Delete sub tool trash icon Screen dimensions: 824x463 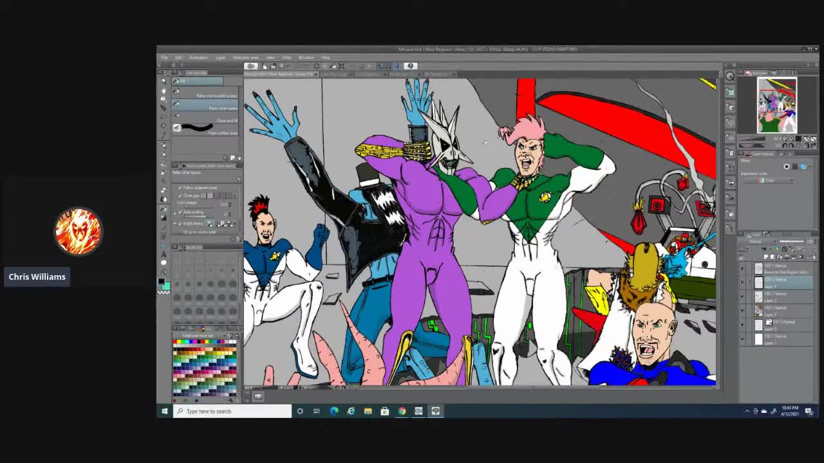tap(239, 158)
